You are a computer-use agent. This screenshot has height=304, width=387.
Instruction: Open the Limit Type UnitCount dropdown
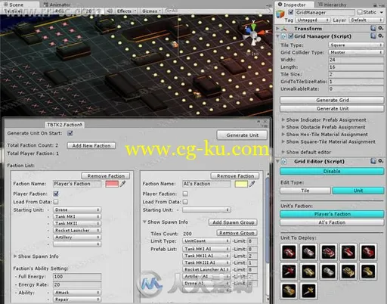click(206, 241)
